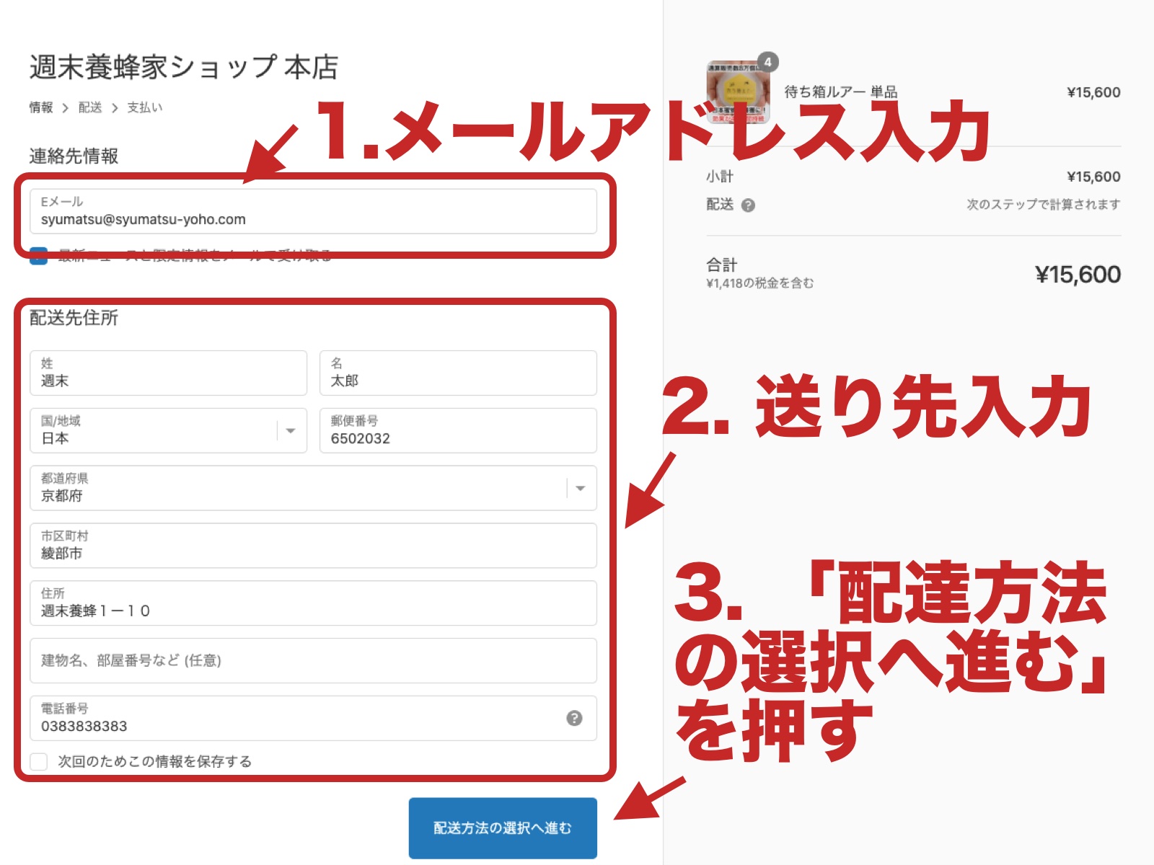Open the 待ち箱ルアー product thumbnail

(736, 92)
